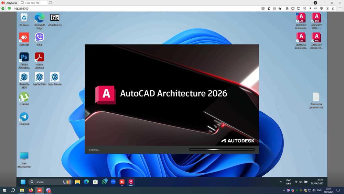
Task: Click the monitor display settings icon in AnyDesk
Action: 299,9
